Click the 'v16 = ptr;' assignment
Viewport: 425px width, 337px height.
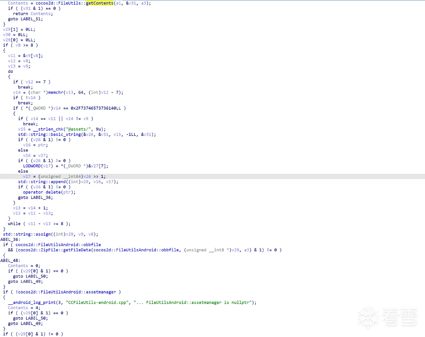tap(35, 145)
